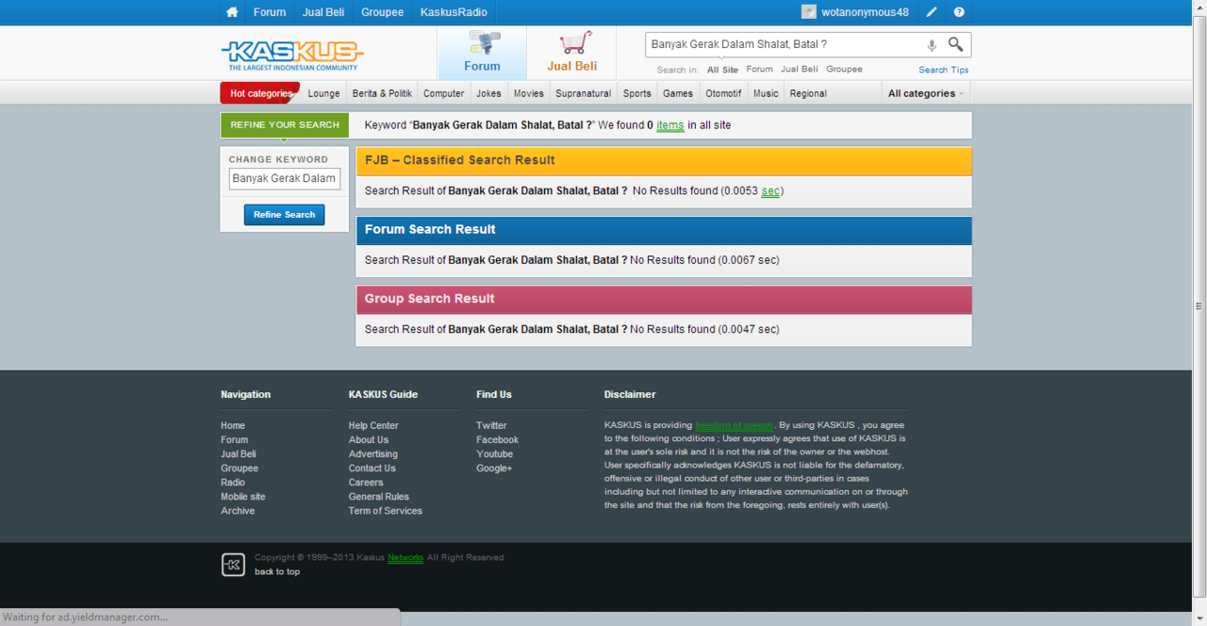The height and width of the screenshot is (626, 1207).
Task: Switch to the large Jual Beli tab
Action: click(572, 53)
